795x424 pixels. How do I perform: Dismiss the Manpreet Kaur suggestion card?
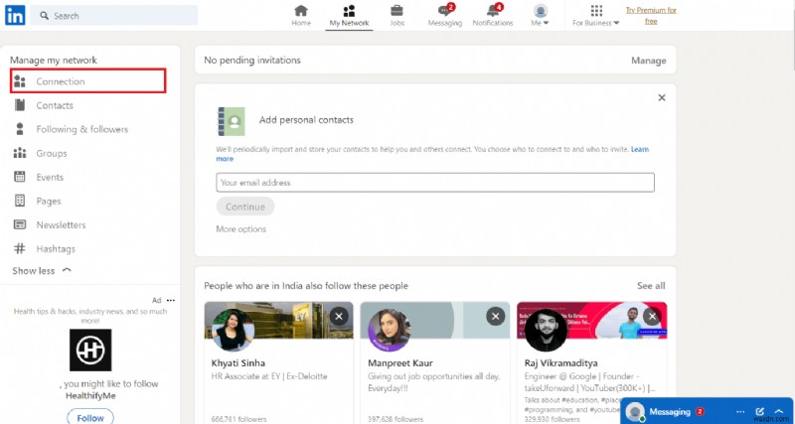pyautogui.click(x=495, y=317)
